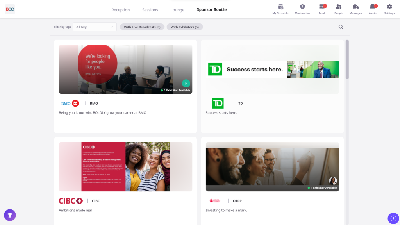
Task: Open My Schedule
Action: point(280,9)
